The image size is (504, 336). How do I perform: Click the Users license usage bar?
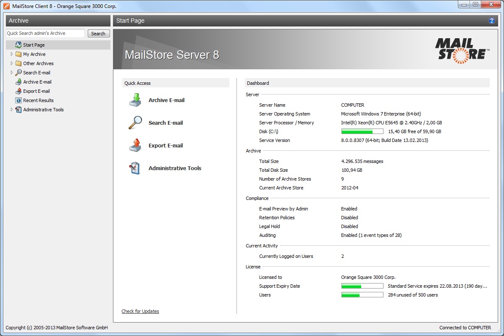tap(362, 295)
